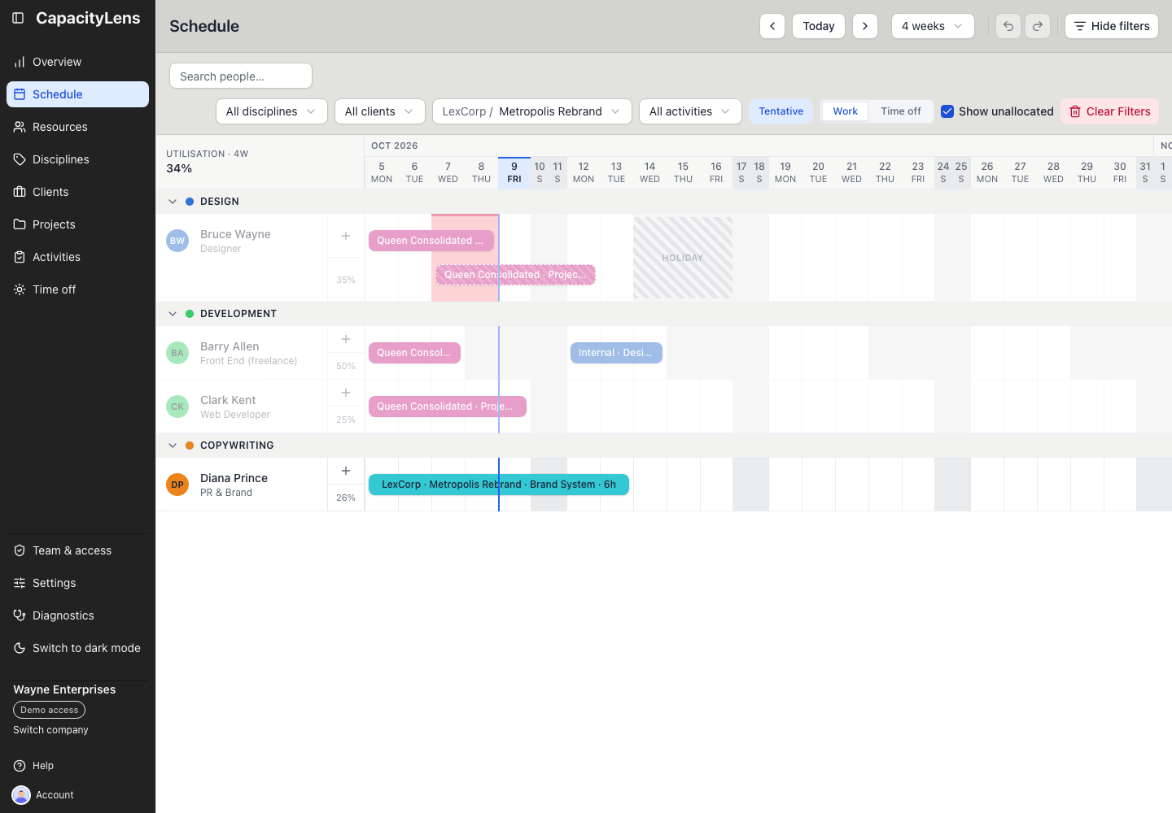Click the redo arrow button
This screenshot has width=1172, height=813.
tap(1038, 26)
